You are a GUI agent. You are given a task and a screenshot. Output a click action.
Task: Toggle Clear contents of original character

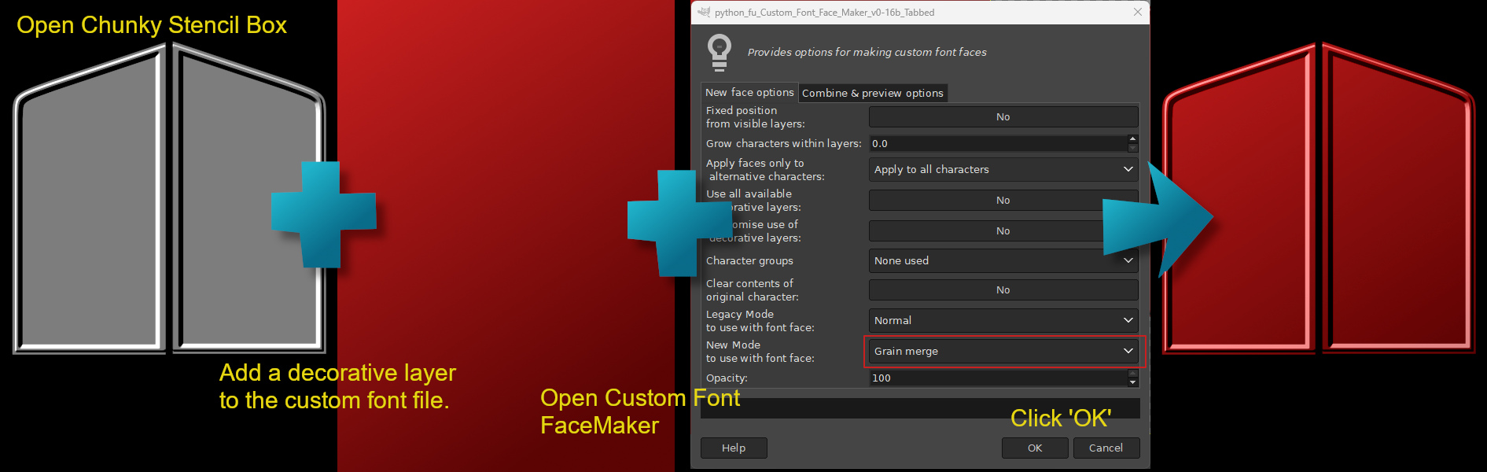pos(1003,290)
